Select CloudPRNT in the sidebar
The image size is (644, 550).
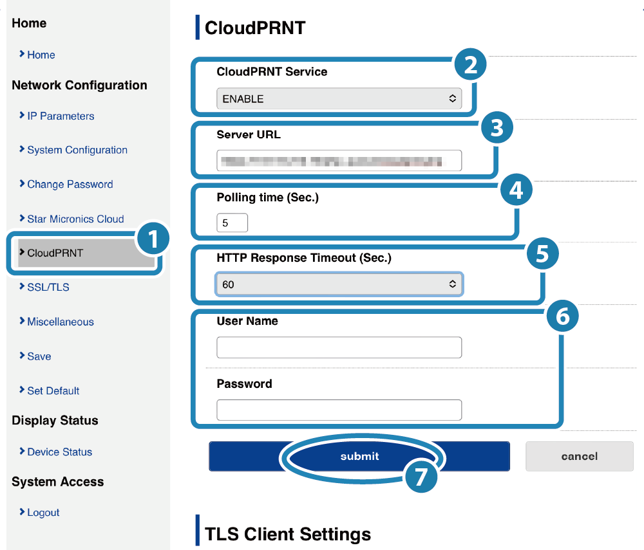pos(55,253)
